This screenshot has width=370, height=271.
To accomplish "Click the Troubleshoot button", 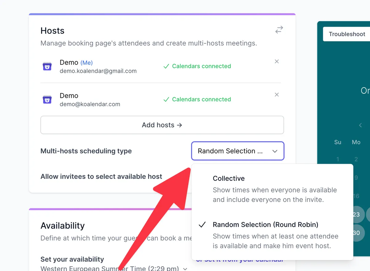I will (x=347, y=34).
